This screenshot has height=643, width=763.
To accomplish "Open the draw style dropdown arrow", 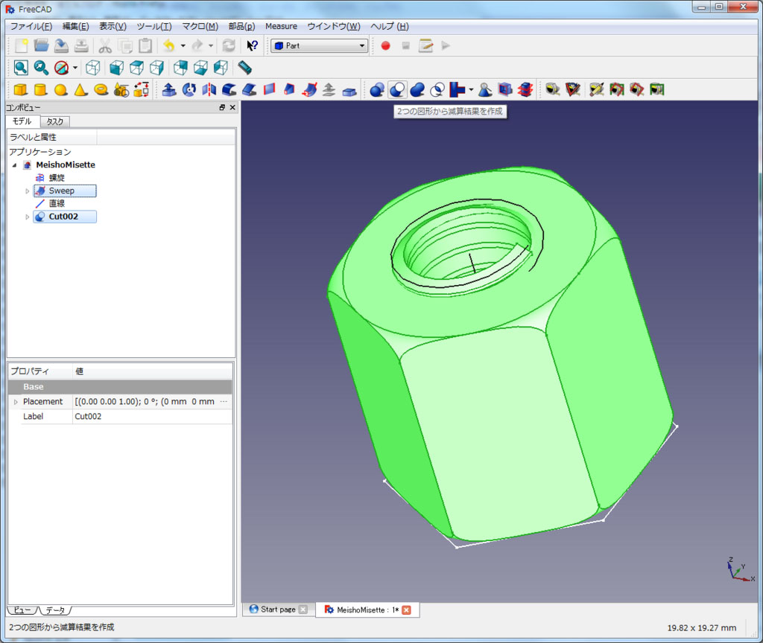I will click(75, 68).
